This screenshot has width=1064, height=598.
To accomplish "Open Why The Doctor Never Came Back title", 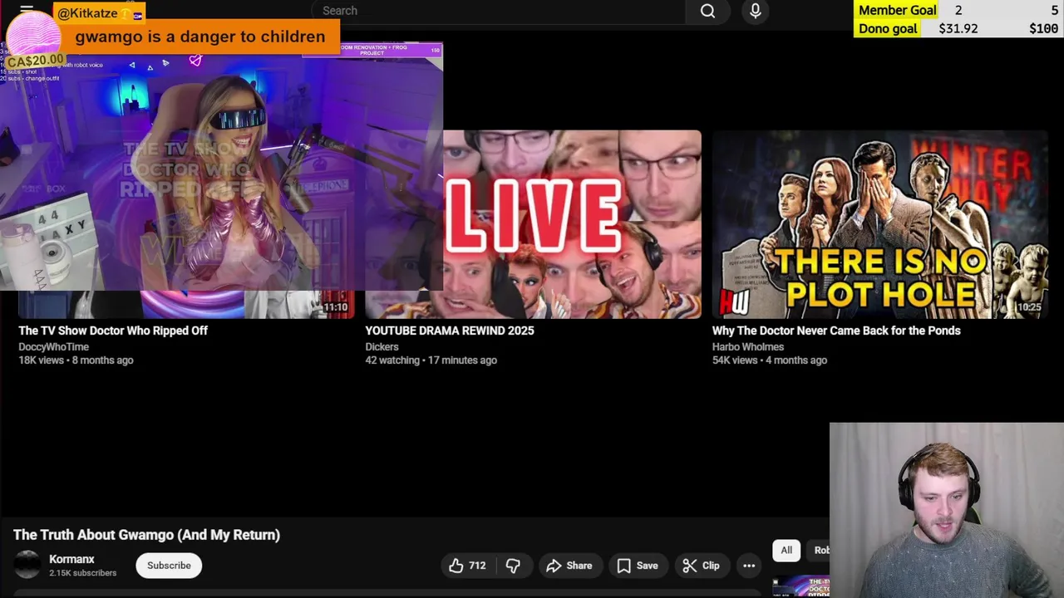I will click(836, 331).
